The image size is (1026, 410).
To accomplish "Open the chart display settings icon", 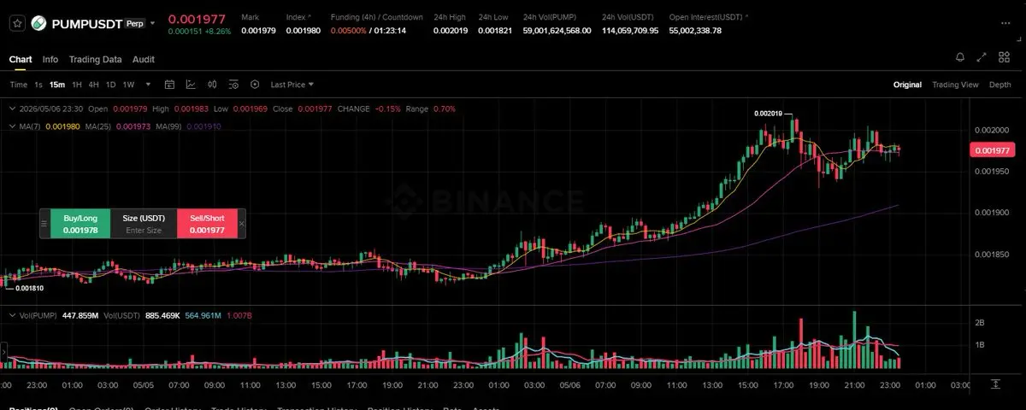I will (233, 85).
